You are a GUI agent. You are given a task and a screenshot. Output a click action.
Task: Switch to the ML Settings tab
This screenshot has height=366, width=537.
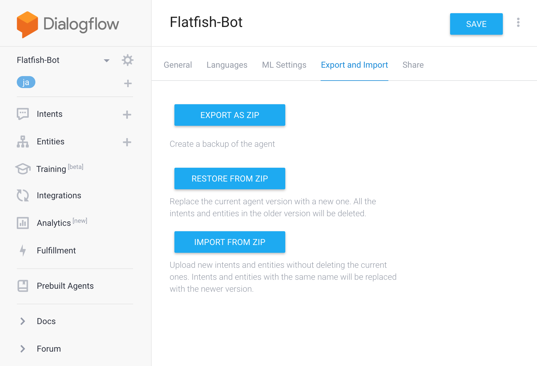[x=284, y=65]
